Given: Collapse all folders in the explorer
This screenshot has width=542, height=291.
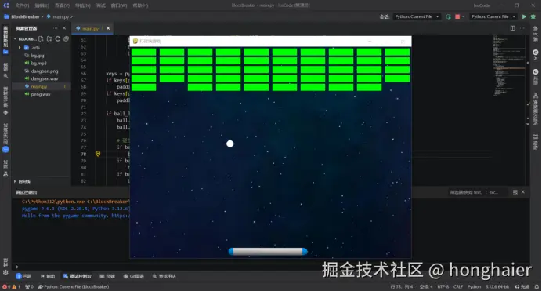Looking at the screenshot, I should pos(66,38).
